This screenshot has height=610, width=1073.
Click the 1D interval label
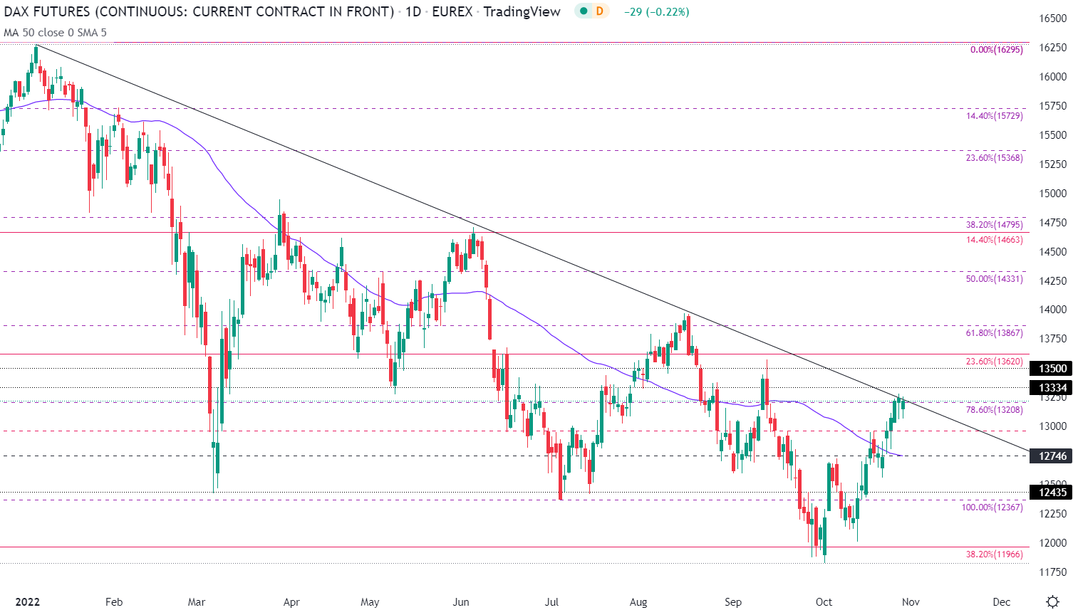[413, 11]
